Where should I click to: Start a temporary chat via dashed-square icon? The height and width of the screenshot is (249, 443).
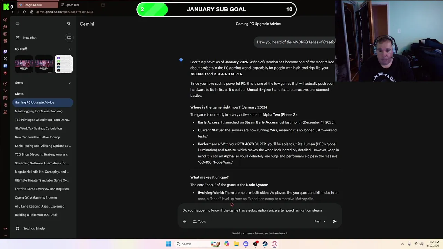click(69, 38)
